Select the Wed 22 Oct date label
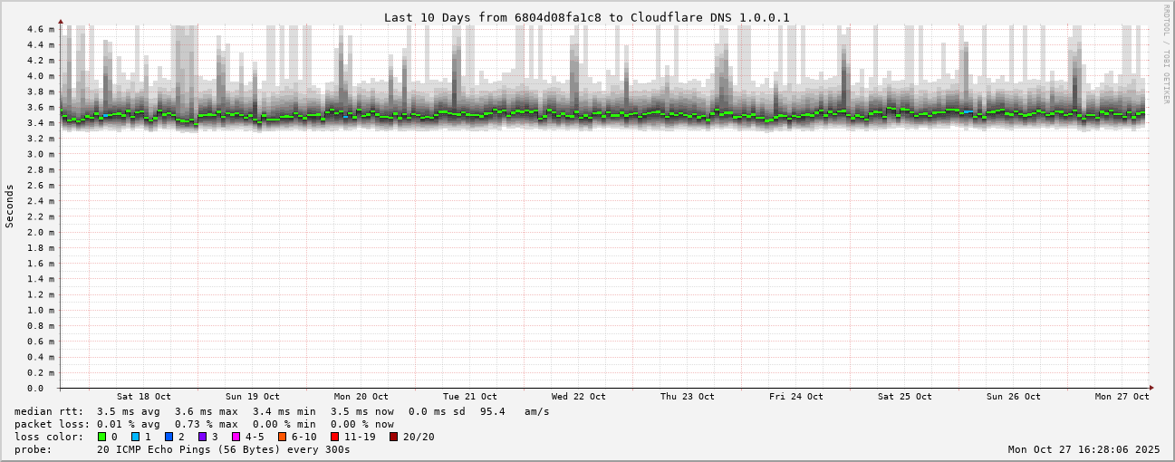Image resolution: width=1175 pixels, height=462 pixels. pyautogui.click(x=578, y=397)
